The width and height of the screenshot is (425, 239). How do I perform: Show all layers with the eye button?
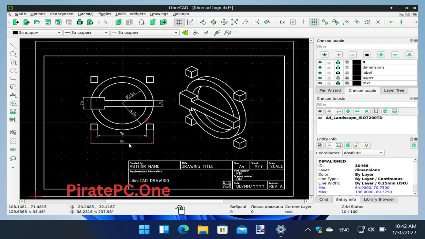(x=324, y=55)
